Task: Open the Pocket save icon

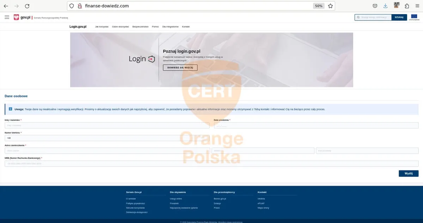Action: click(x=375, y=6)
